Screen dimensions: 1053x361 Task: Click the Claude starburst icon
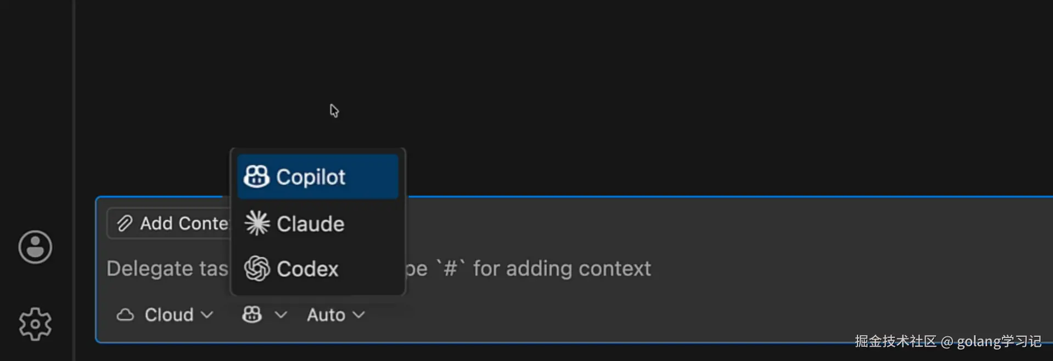click(257, 224)
